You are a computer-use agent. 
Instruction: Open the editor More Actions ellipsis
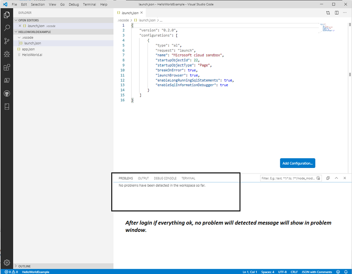344,13
